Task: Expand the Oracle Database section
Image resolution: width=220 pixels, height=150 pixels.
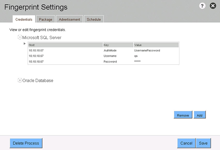Action: click(x=20, y=80)
